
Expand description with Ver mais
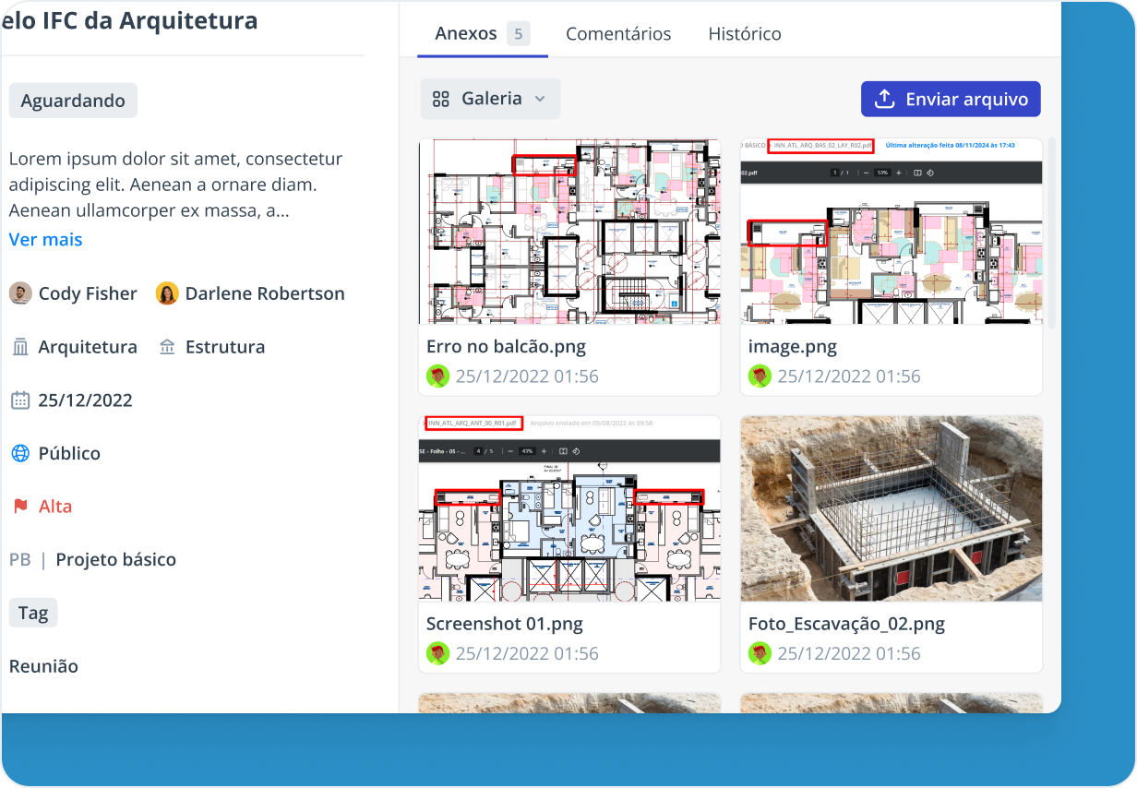(46, 240)
